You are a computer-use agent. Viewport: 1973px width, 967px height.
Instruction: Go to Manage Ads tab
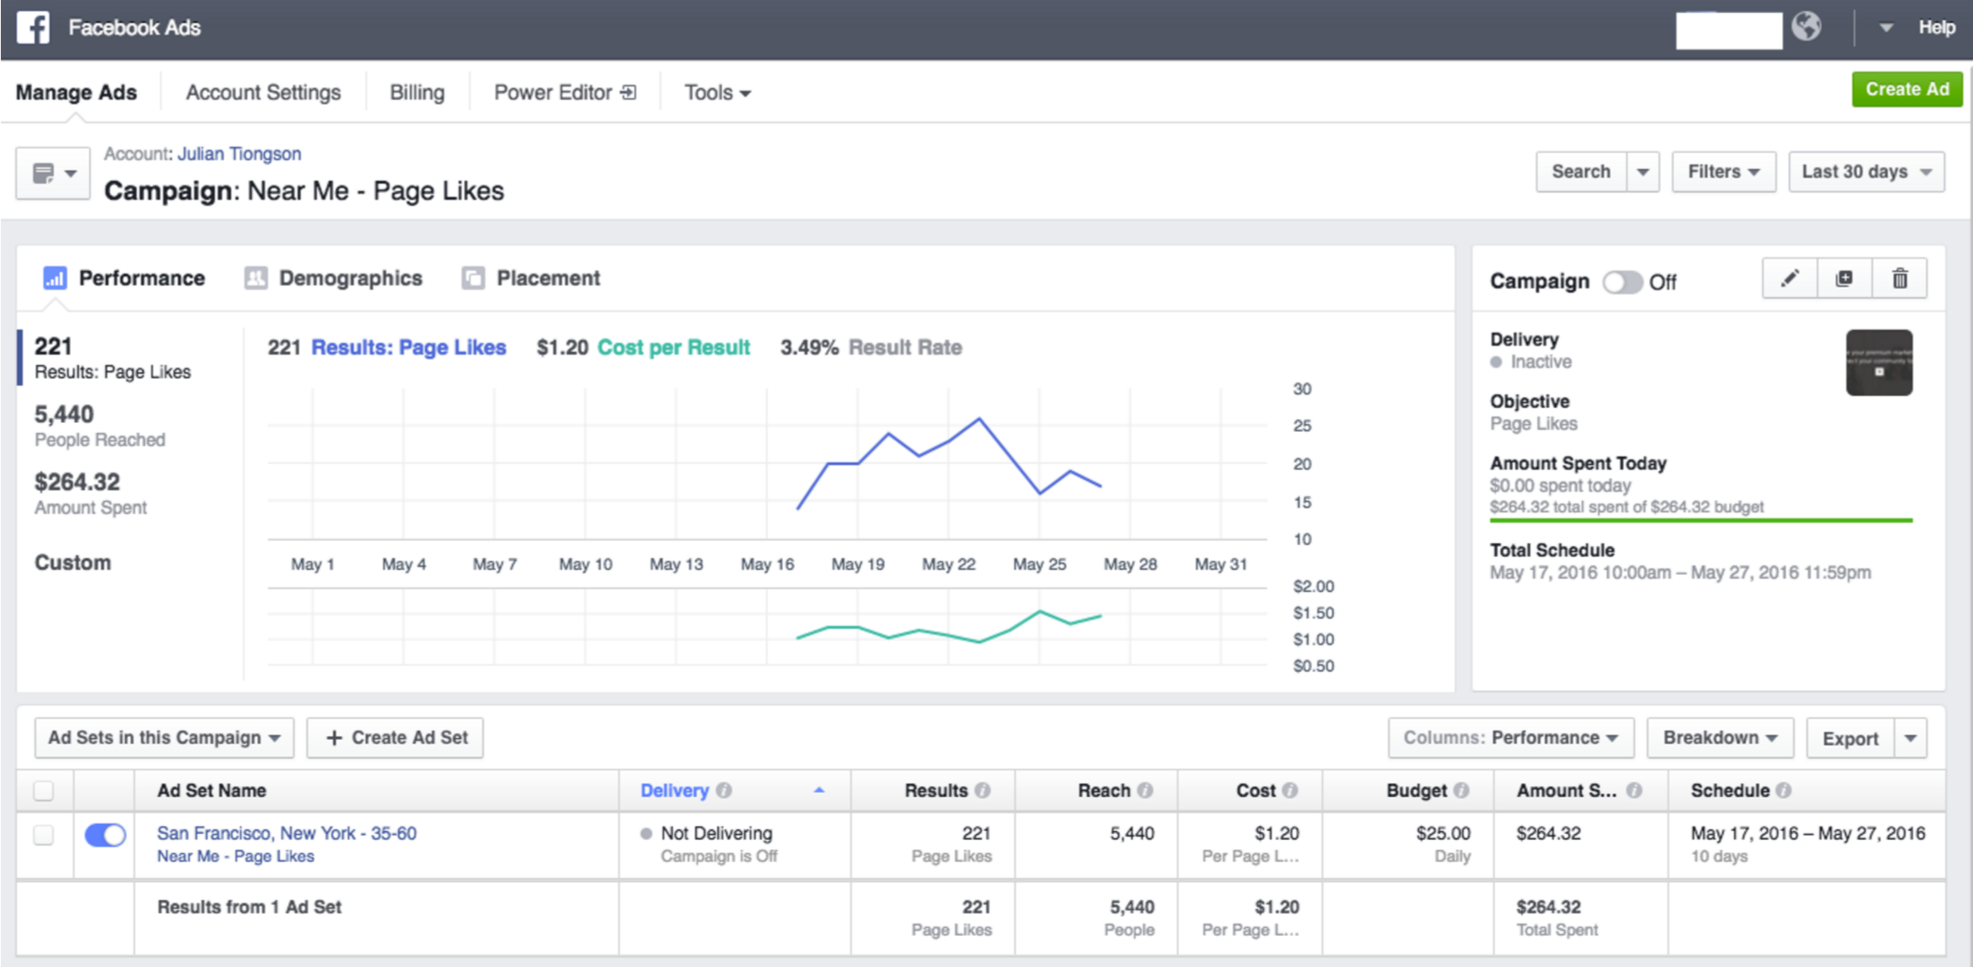(76, 92)
